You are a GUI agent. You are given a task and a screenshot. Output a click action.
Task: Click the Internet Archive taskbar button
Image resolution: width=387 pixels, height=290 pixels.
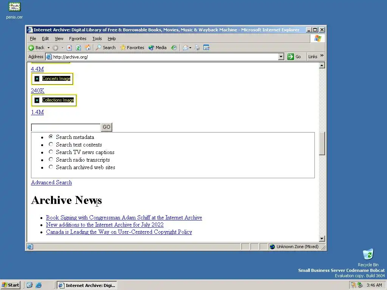tap(87, 285)
